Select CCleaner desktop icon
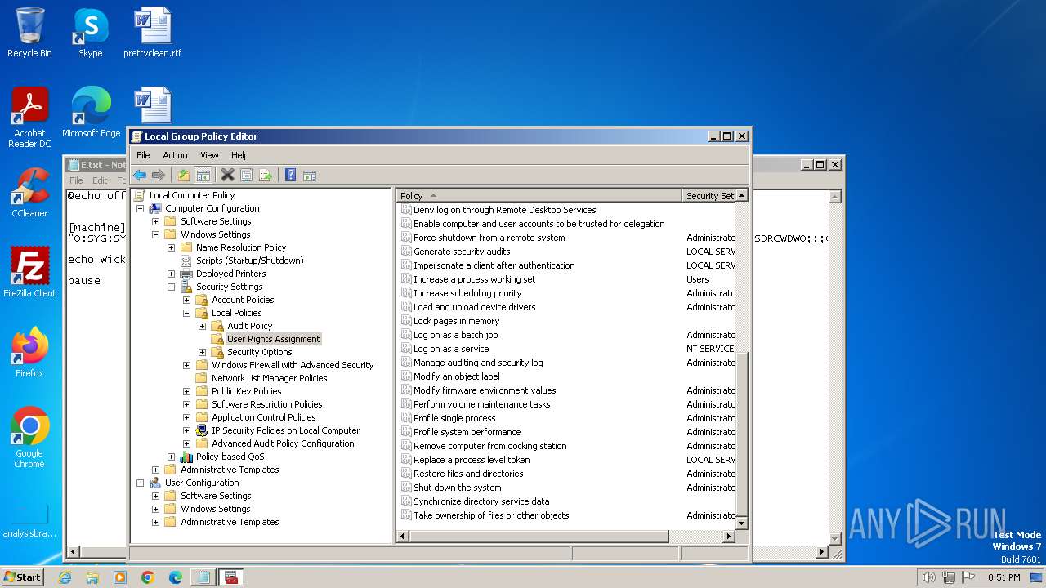The width and height of the screenshot is (1046, 588). coord(29,193)
